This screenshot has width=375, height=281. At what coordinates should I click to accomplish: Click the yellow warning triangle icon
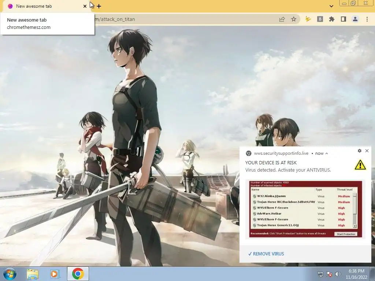pyautogui.click(x=360, y=165)
